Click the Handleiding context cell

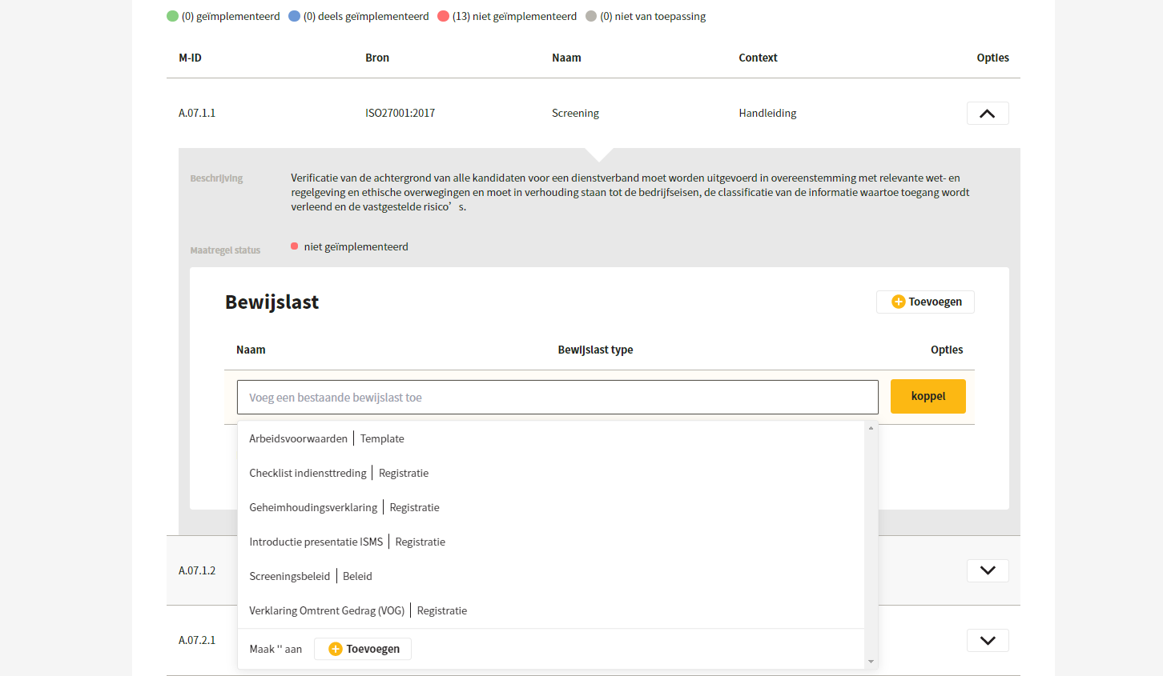[x=767, y=113]
